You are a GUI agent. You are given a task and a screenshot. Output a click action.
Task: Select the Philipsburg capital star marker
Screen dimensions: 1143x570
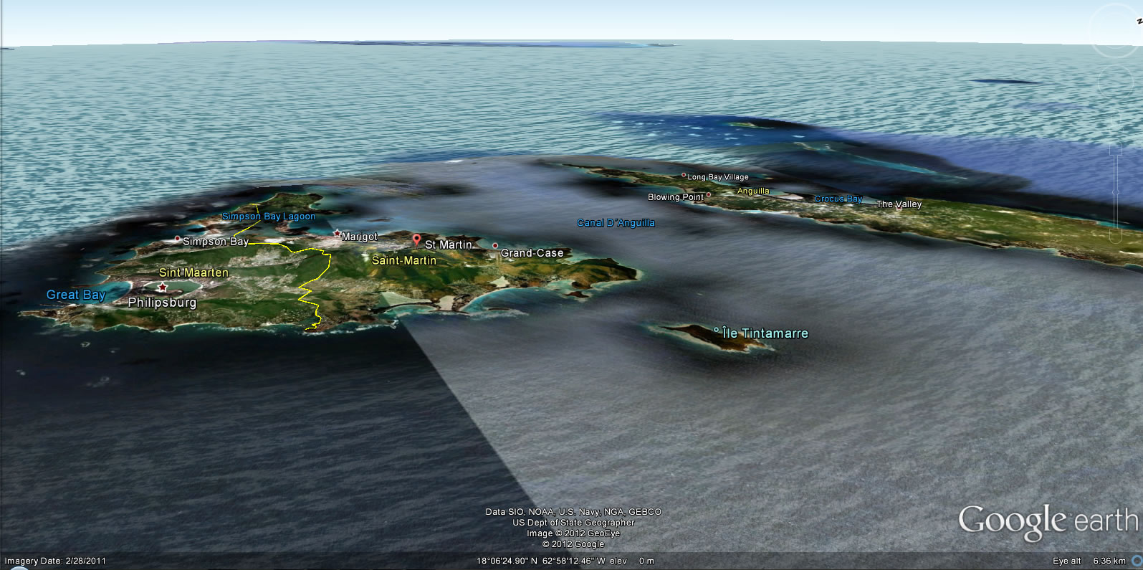163,288
